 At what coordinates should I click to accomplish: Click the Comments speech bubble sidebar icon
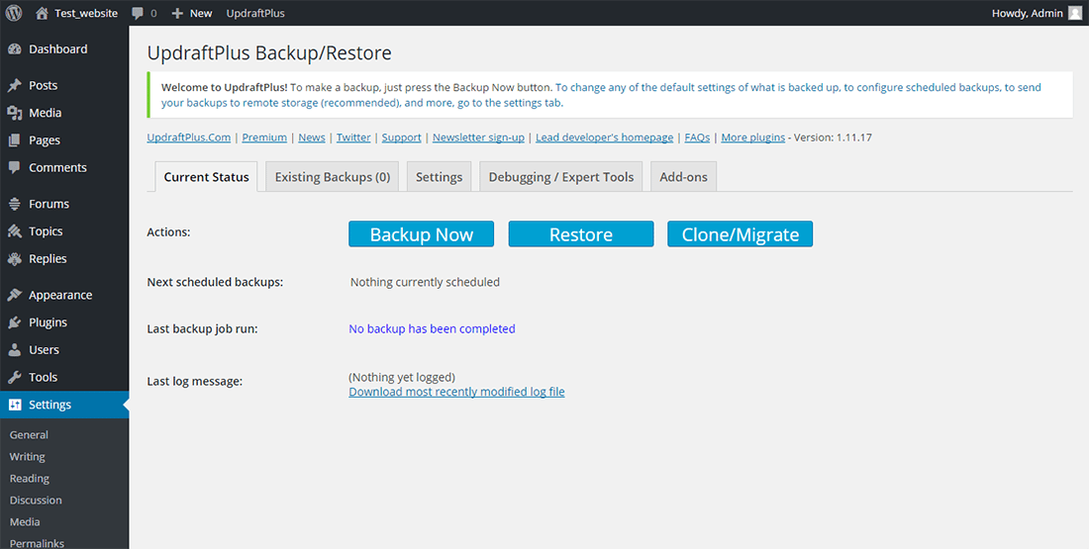(15, 168)
